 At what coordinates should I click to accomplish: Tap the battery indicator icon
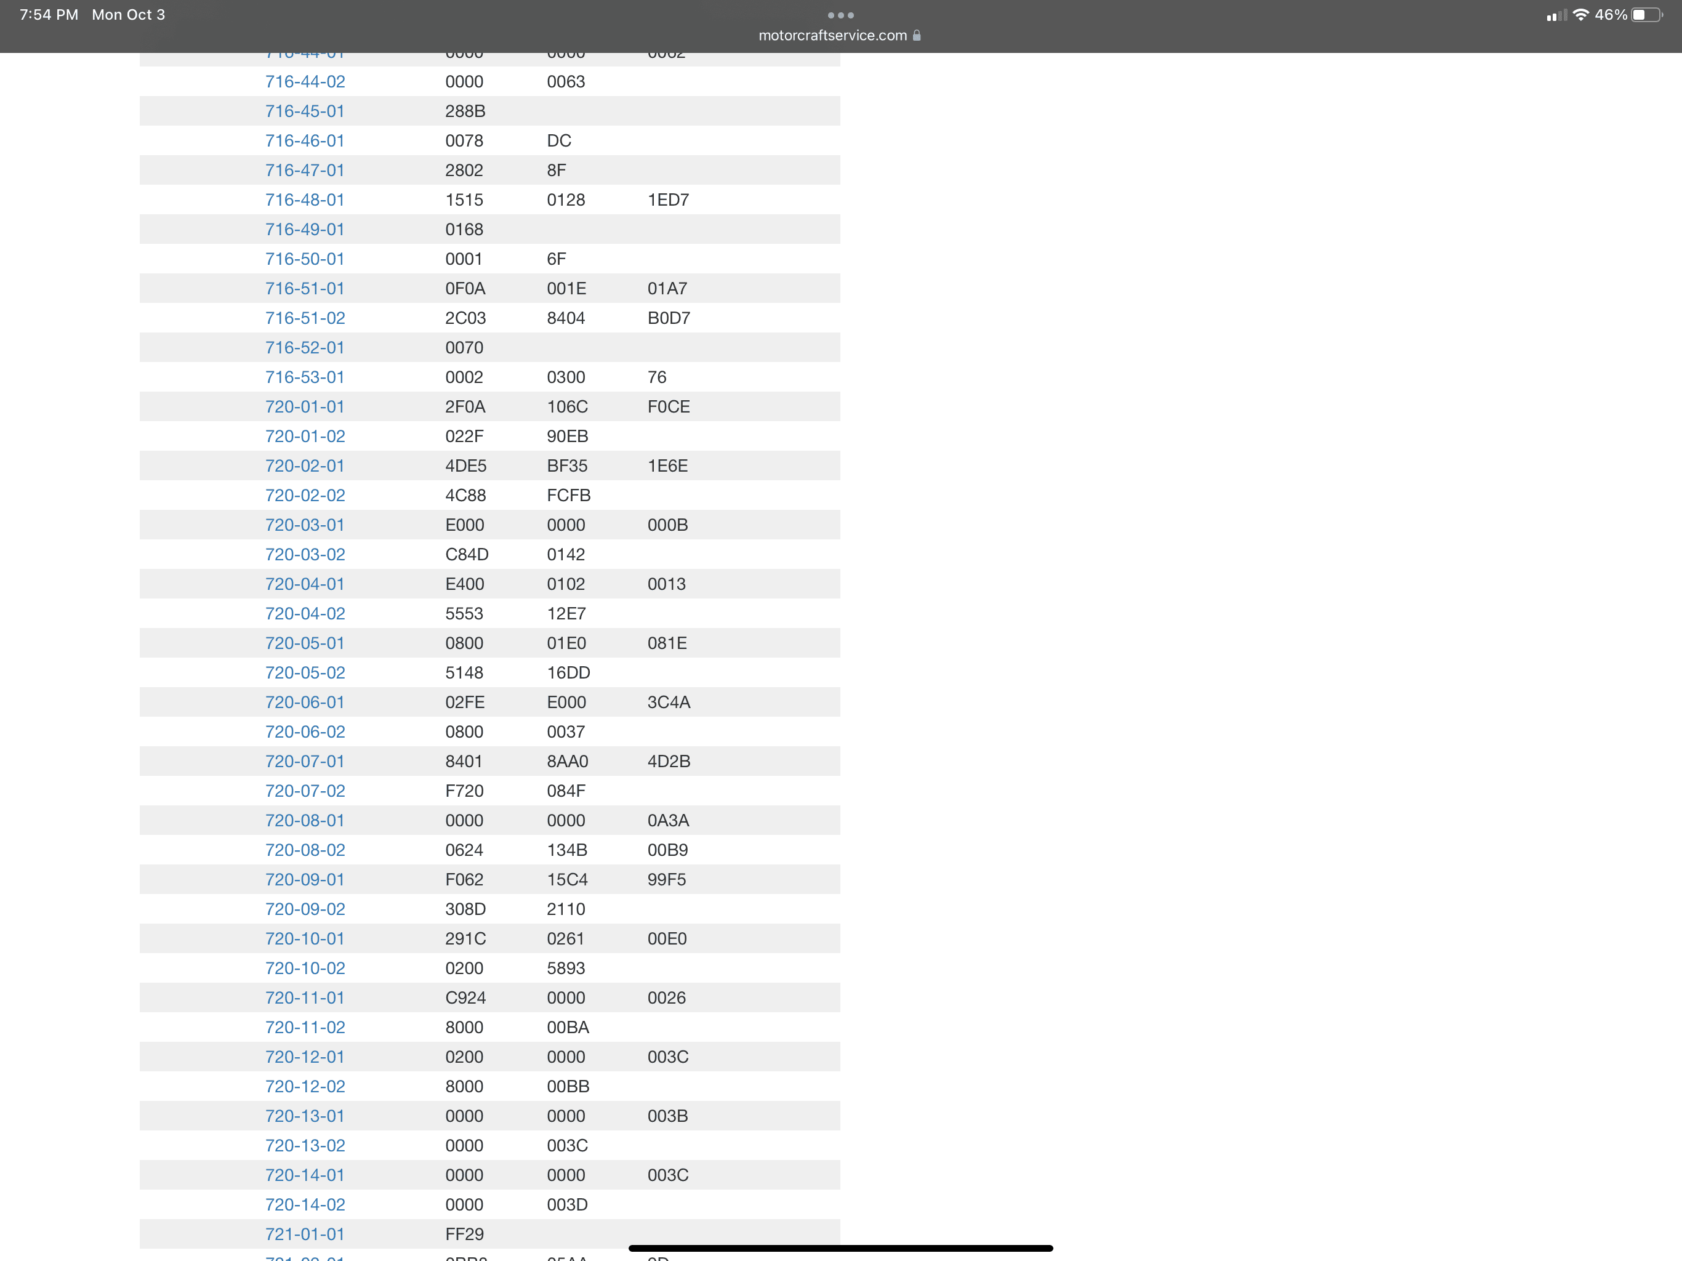[1646, 15]
